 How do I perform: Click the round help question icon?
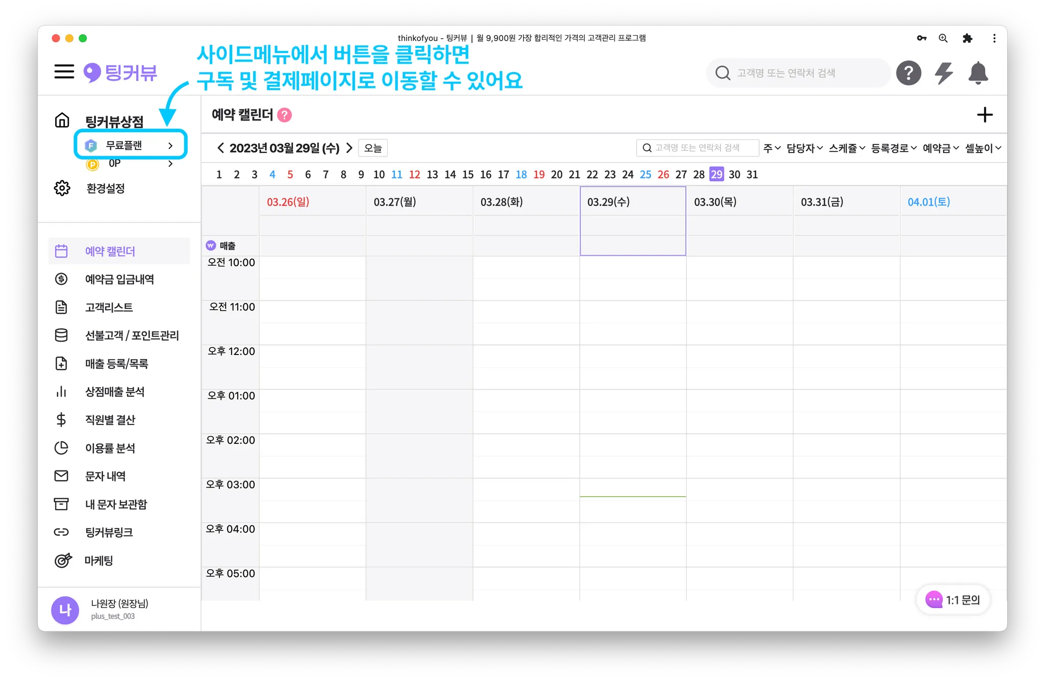coord(908,73)
